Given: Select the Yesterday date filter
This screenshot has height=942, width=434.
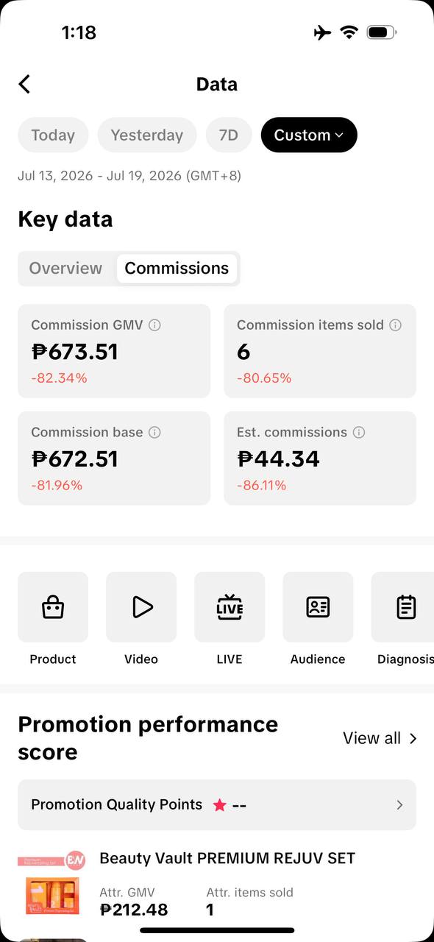Looking at the screenshot, I should (147, 135).
